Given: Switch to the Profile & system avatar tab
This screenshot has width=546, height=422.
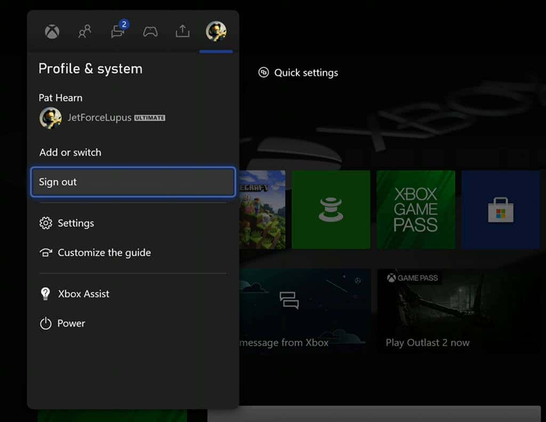Looking at the screenshot, I should [216, 32].
